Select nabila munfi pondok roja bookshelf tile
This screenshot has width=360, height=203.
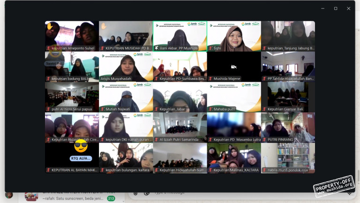tap(288, 158)
